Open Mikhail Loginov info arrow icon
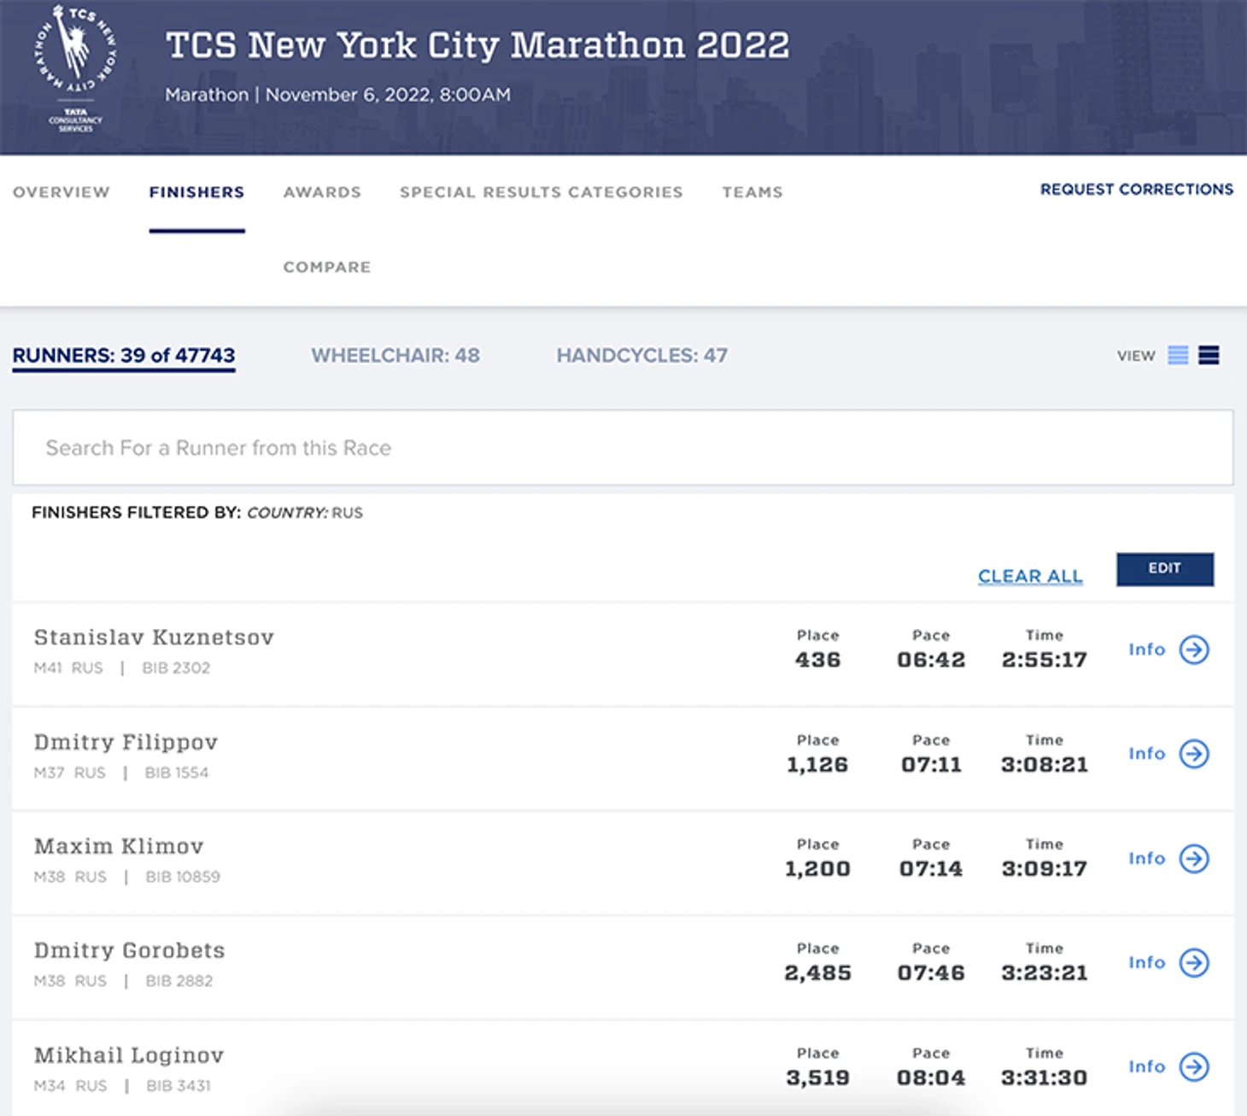The height and width of the screenshot is (1116, 1247). pos(1194,1066)
